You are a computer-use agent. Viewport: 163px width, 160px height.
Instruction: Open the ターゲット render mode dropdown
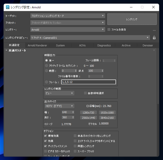click(68, 16)
